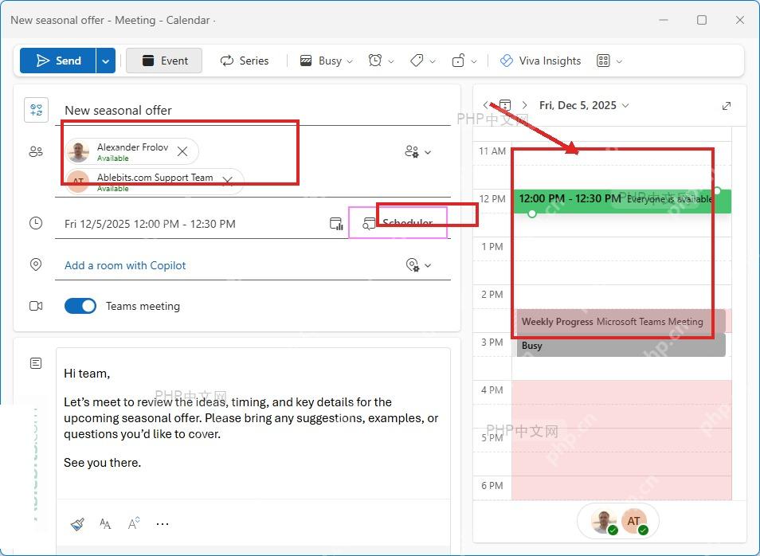Click the location pin icon
This screenshot has width=760, height=556.
pos(36,264)
